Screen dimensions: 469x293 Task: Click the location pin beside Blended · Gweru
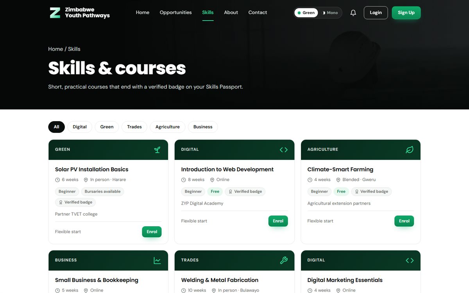coord(338,180)
